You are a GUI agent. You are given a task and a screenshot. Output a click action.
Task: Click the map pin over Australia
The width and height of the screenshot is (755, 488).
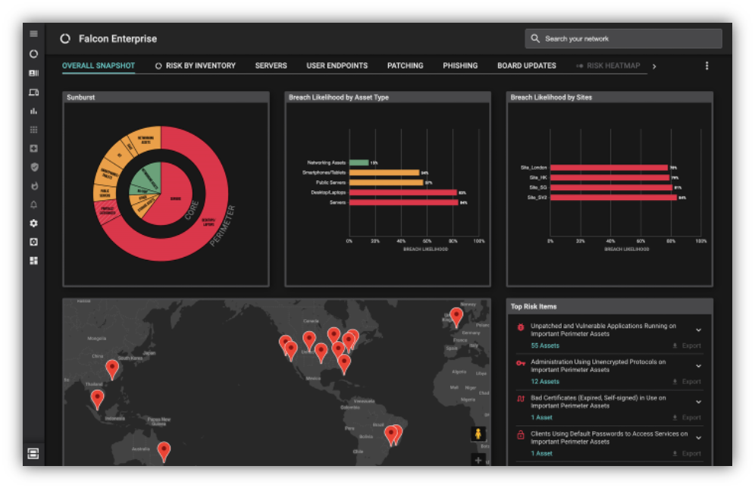click(164, 452)
